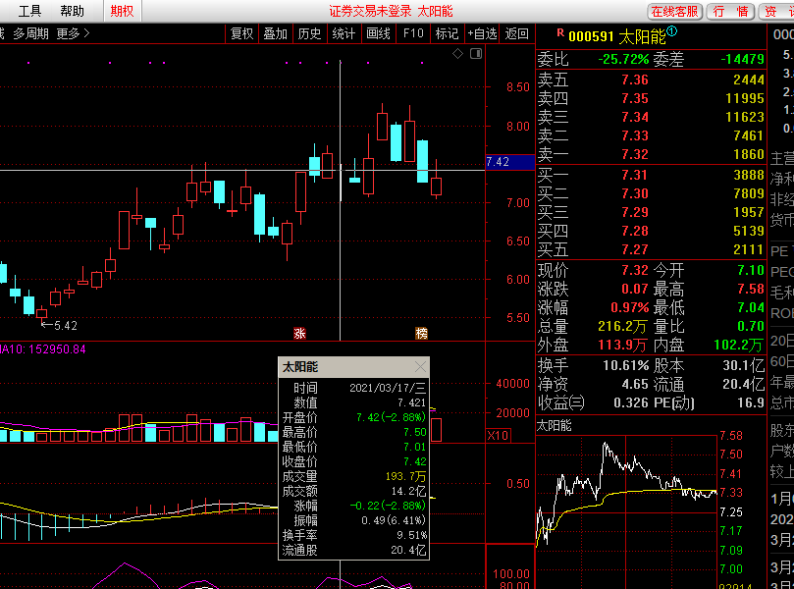Click 叠加 to overlay another stock
The image size is (794, 589).
click(276, 34)
